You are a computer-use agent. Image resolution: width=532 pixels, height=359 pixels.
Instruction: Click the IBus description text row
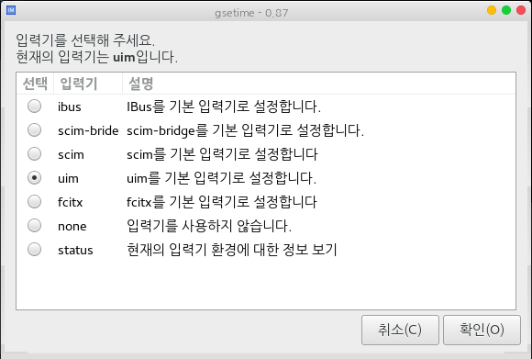(224, 107)
